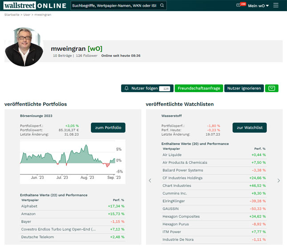Screen dimensions: 287x247
Task: Click the mweingran breadcrumb entry
Action: [43, 15]
